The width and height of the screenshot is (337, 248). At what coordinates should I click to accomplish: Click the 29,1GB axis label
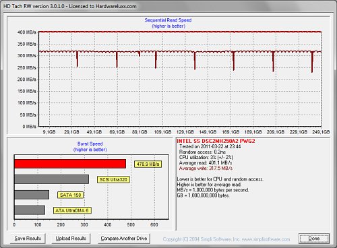pyautogui.click(x=71, y=132)
